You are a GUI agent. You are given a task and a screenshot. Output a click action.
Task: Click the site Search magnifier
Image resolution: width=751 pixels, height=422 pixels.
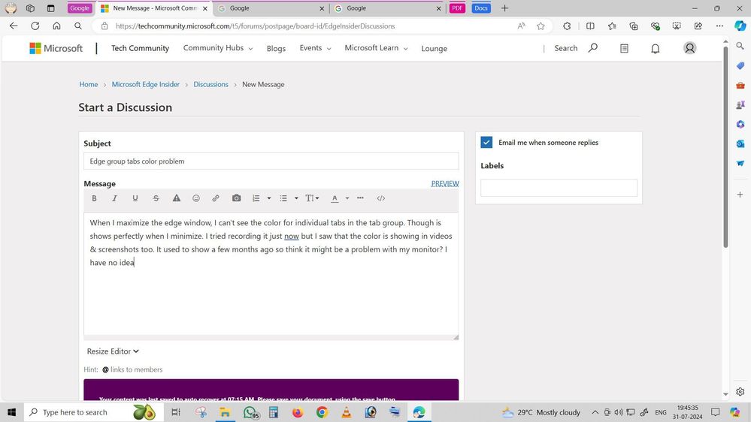pyautogui.click(x=593, y=48)
